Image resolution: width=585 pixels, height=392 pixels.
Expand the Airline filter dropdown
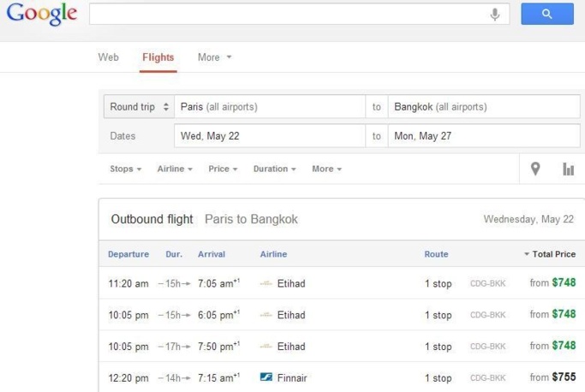[175, 169]
